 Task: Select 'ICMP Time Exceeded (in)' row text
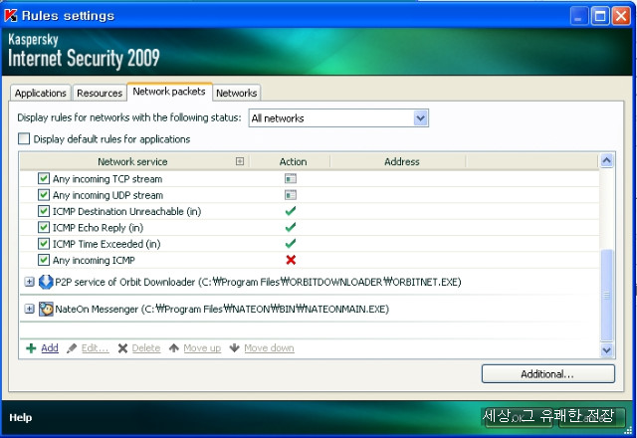106,244
